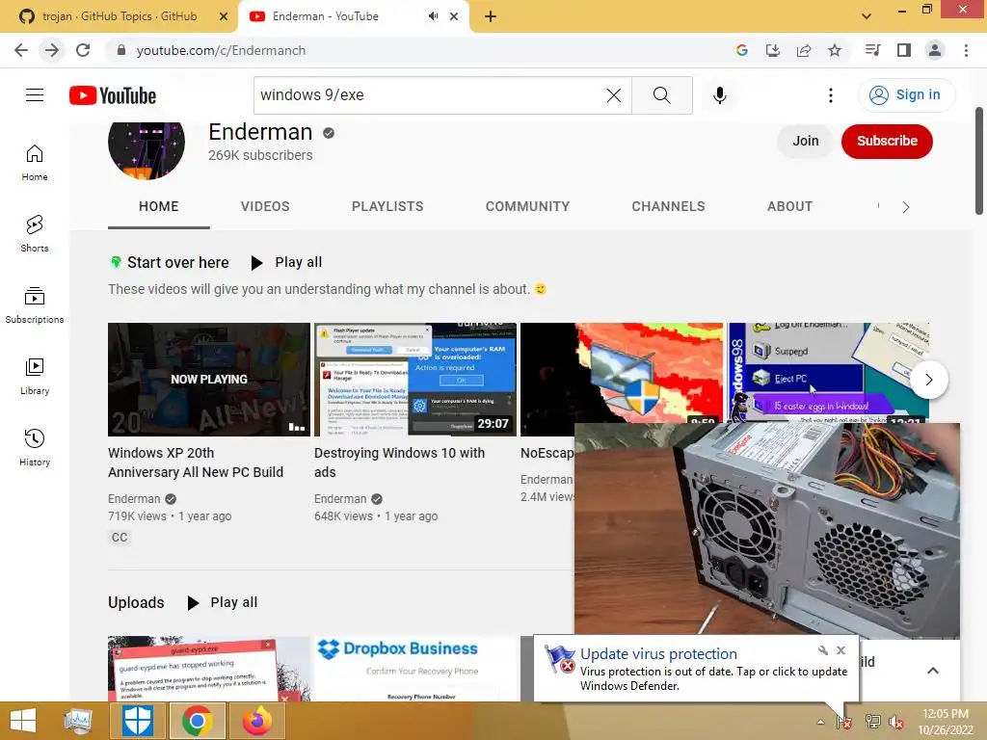Show hidden tray icons arrow
Image resolution: width=987 pixels, height=740 pixels.
[x=820, y=722]
